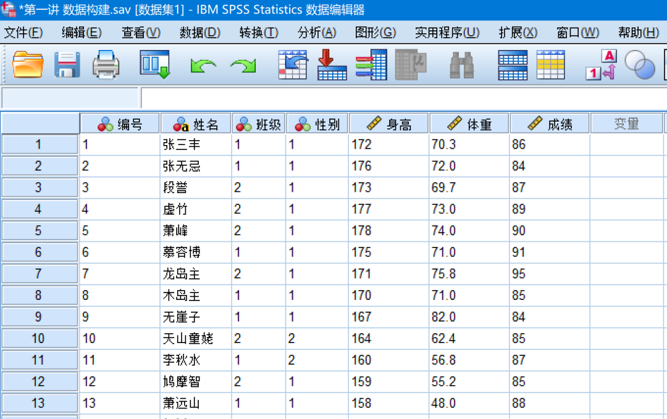Click the Open data document folder icon
Screen dimensions: 667x419
tap(28, 65)
